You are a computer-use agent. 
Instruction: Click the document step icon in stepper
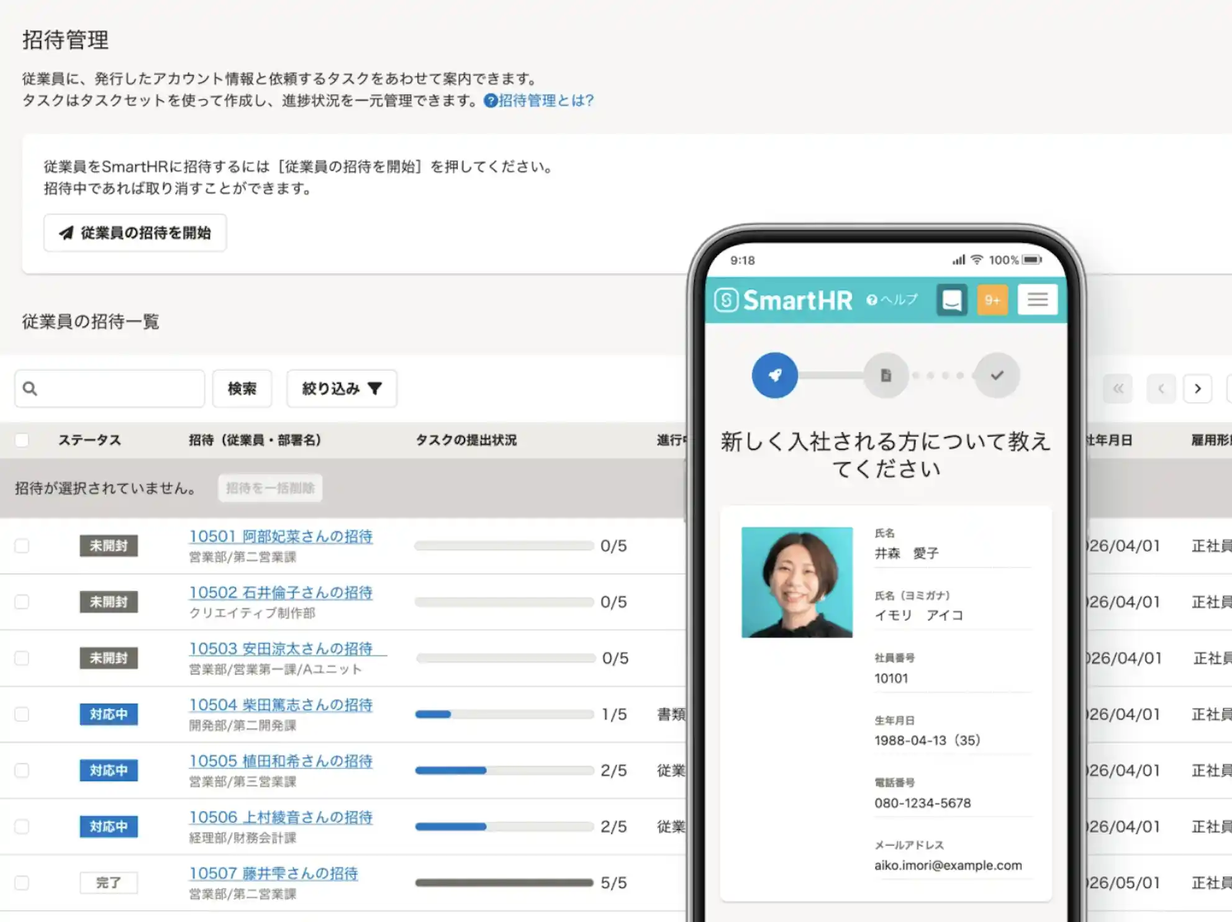[886, 375]
